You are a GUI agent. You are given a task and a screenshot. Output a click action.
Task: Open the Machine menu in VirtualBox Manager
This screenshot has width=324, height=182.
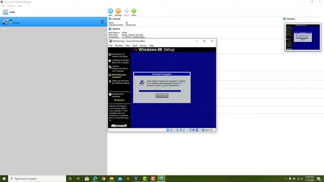(x=11, y=6)
